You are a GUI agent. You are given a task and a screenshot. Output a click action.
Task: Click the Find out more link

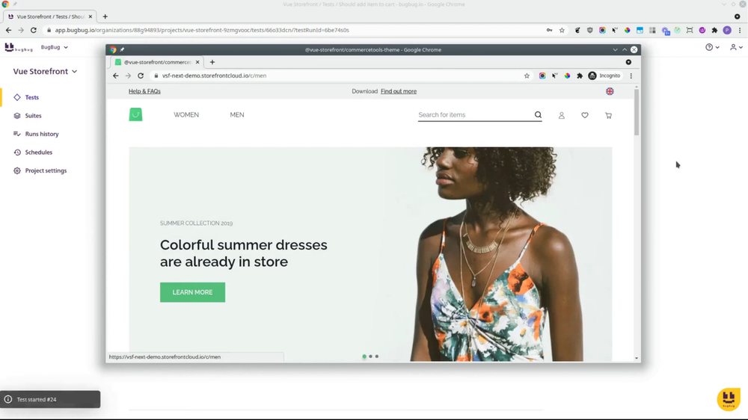point(399,91)
